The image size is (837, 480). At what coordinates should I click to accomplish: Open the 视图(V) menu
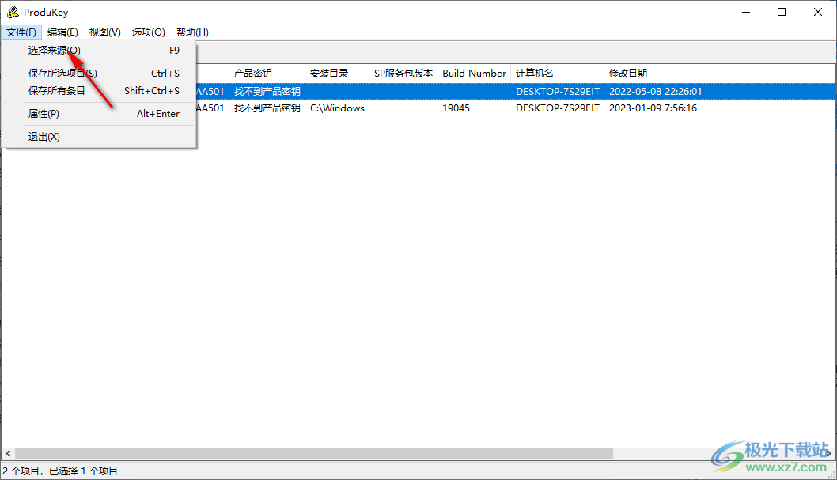point(104,32)
